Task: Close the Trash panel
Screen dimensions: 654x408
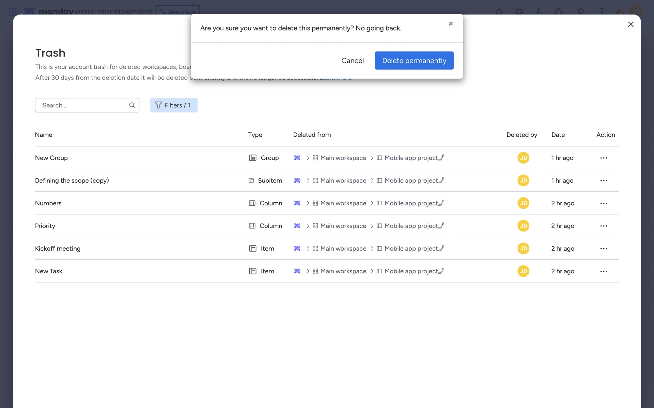Action: click(x=630, y=24)
